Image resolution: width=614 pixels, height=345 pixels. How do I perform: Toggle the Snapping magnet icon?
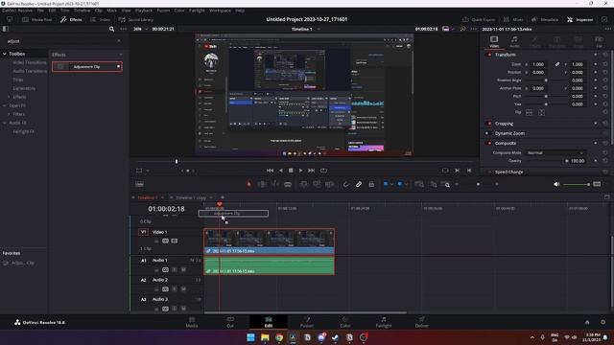tap(346, 184)
